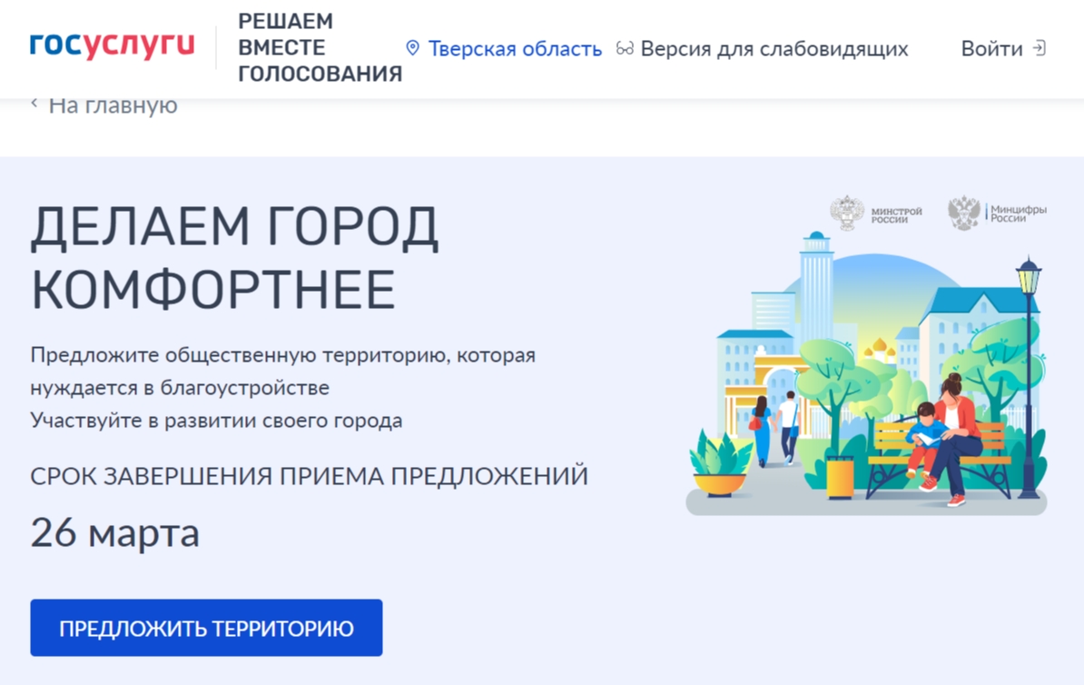
Task: Click the 26 марта deadline date
Action: 115,533
